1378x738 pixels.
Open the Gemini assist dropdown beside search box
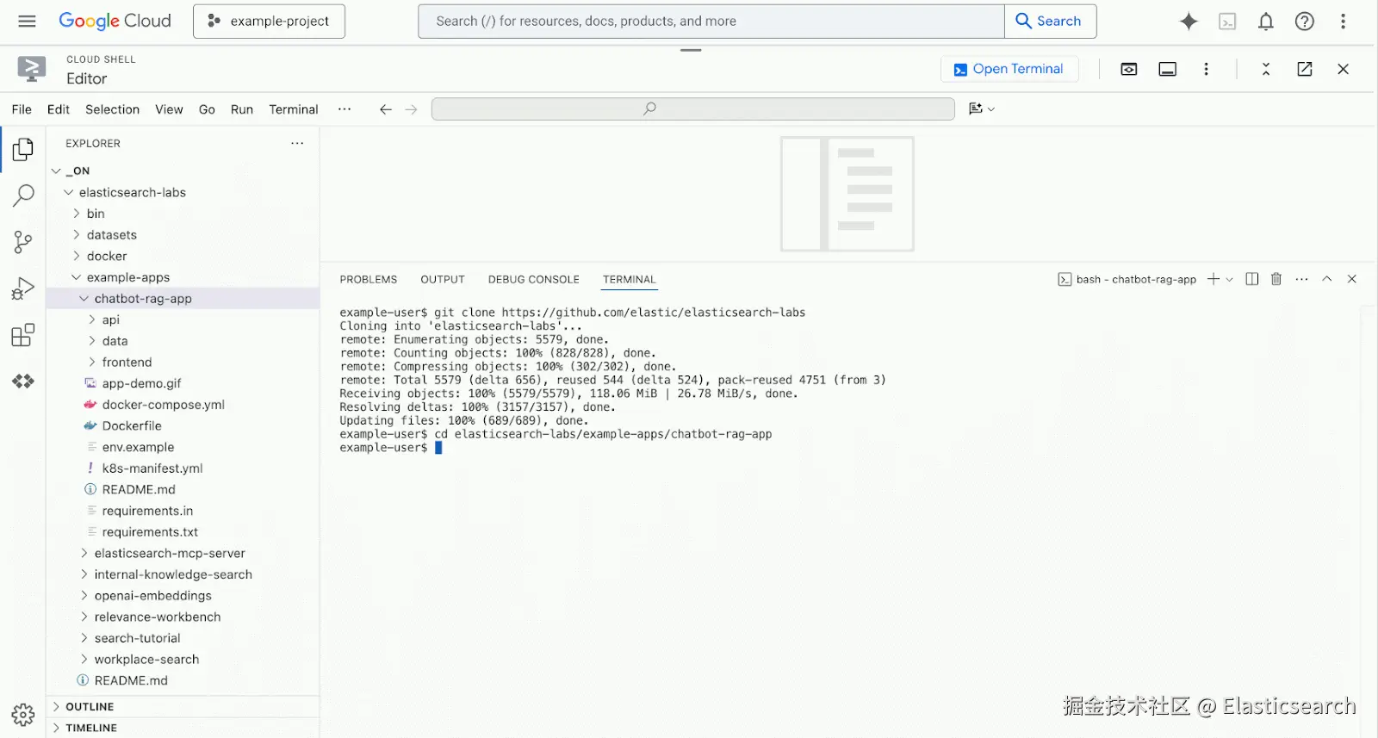[x=982, y=109]
